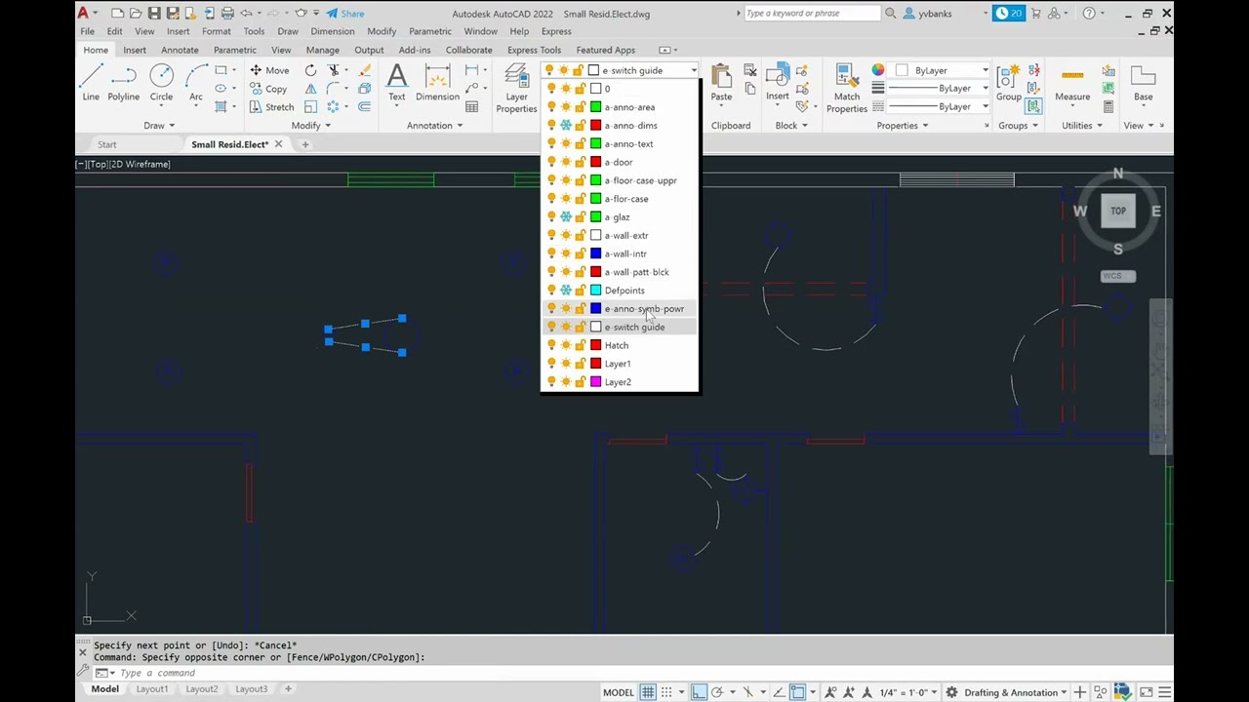Viewport: 1249px width, 702px height.
Task: Click the Stretch tool
Action: click(x=270, y=107)
